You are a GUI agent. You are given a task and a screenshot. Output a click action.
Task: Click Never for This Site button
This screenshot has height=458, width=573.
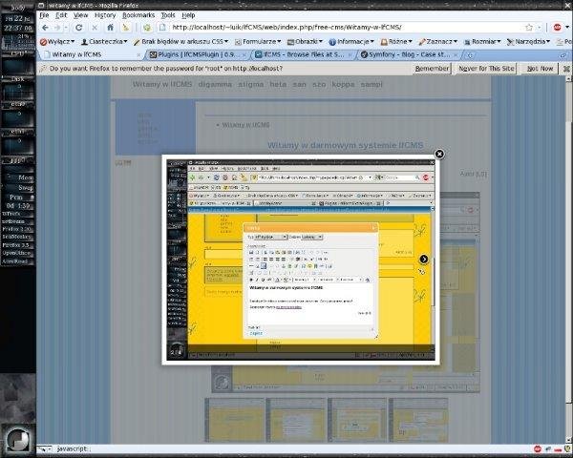(x=486, y=69)
